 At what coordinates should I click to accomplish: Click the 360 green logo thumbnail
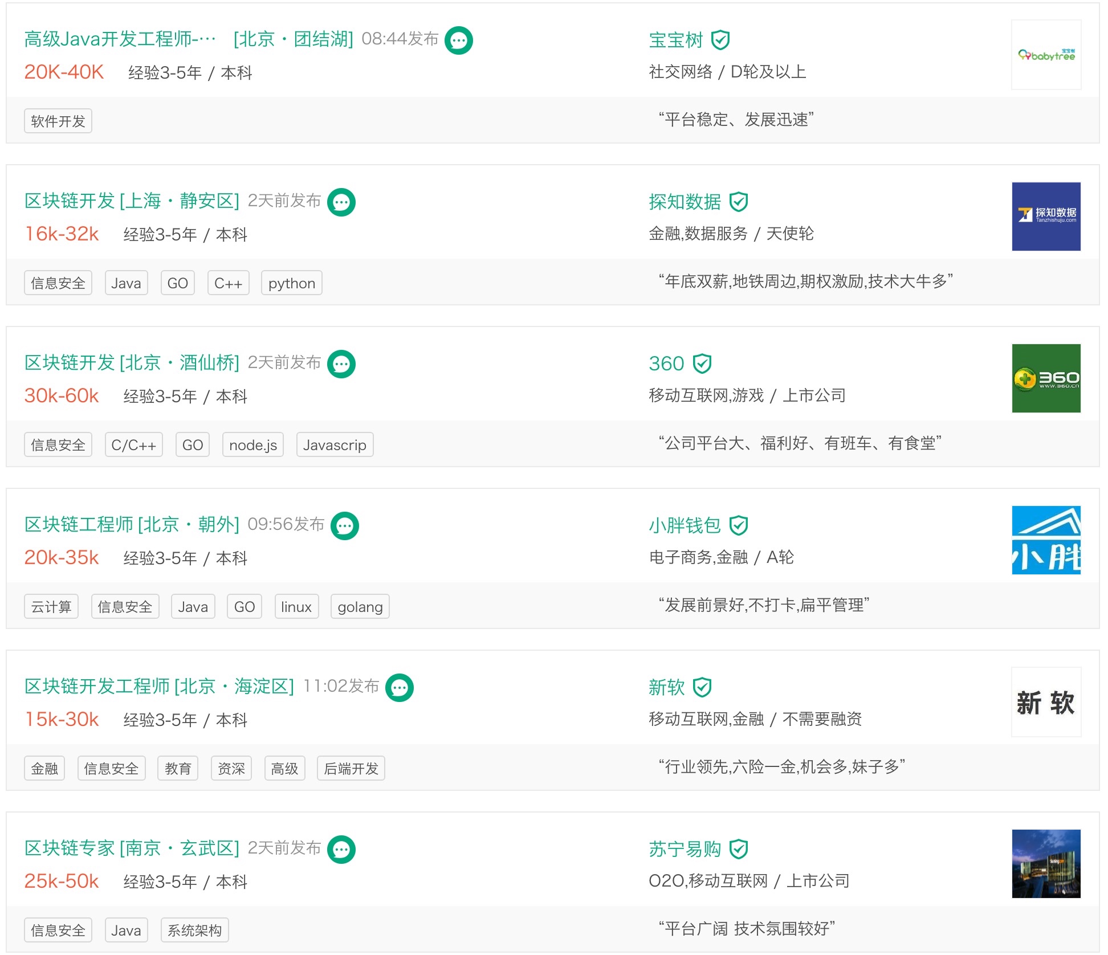coord(1046,378)
